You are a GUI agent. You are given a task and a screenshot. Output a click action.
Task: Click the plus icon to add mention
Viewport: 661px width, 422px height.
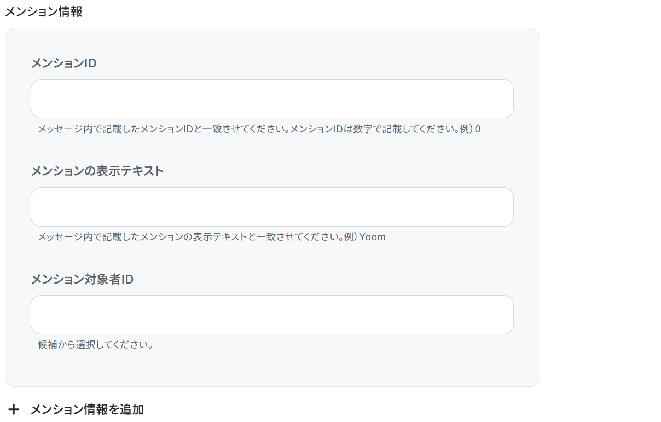point(14,409)
